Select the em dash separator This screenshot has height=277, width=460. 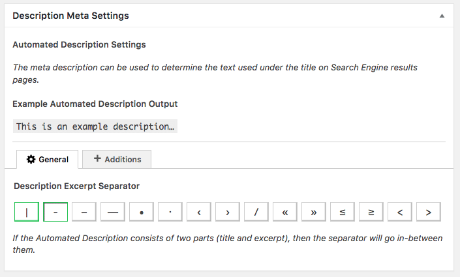click(113, 212)
